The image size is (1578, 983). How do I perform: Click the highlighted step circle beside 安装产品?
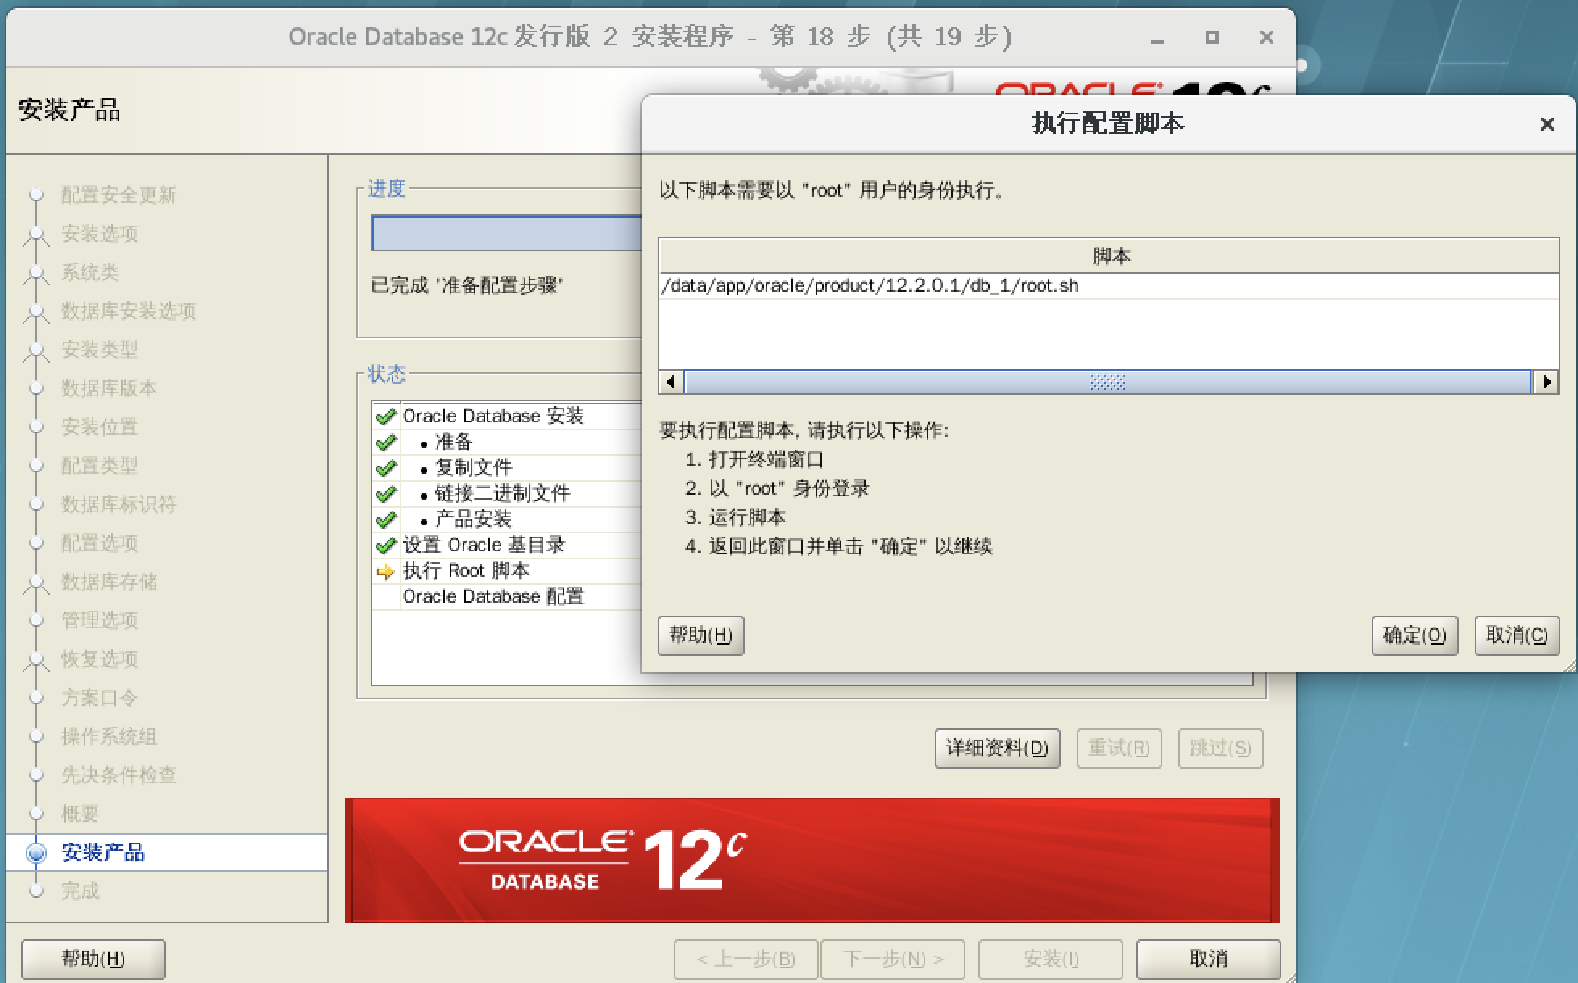click(x=36, y=852)
